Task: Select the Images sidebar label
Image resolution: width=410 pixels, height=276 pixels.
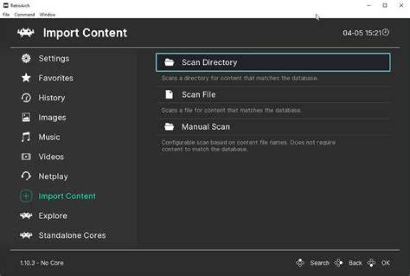Action: (52, 118)
